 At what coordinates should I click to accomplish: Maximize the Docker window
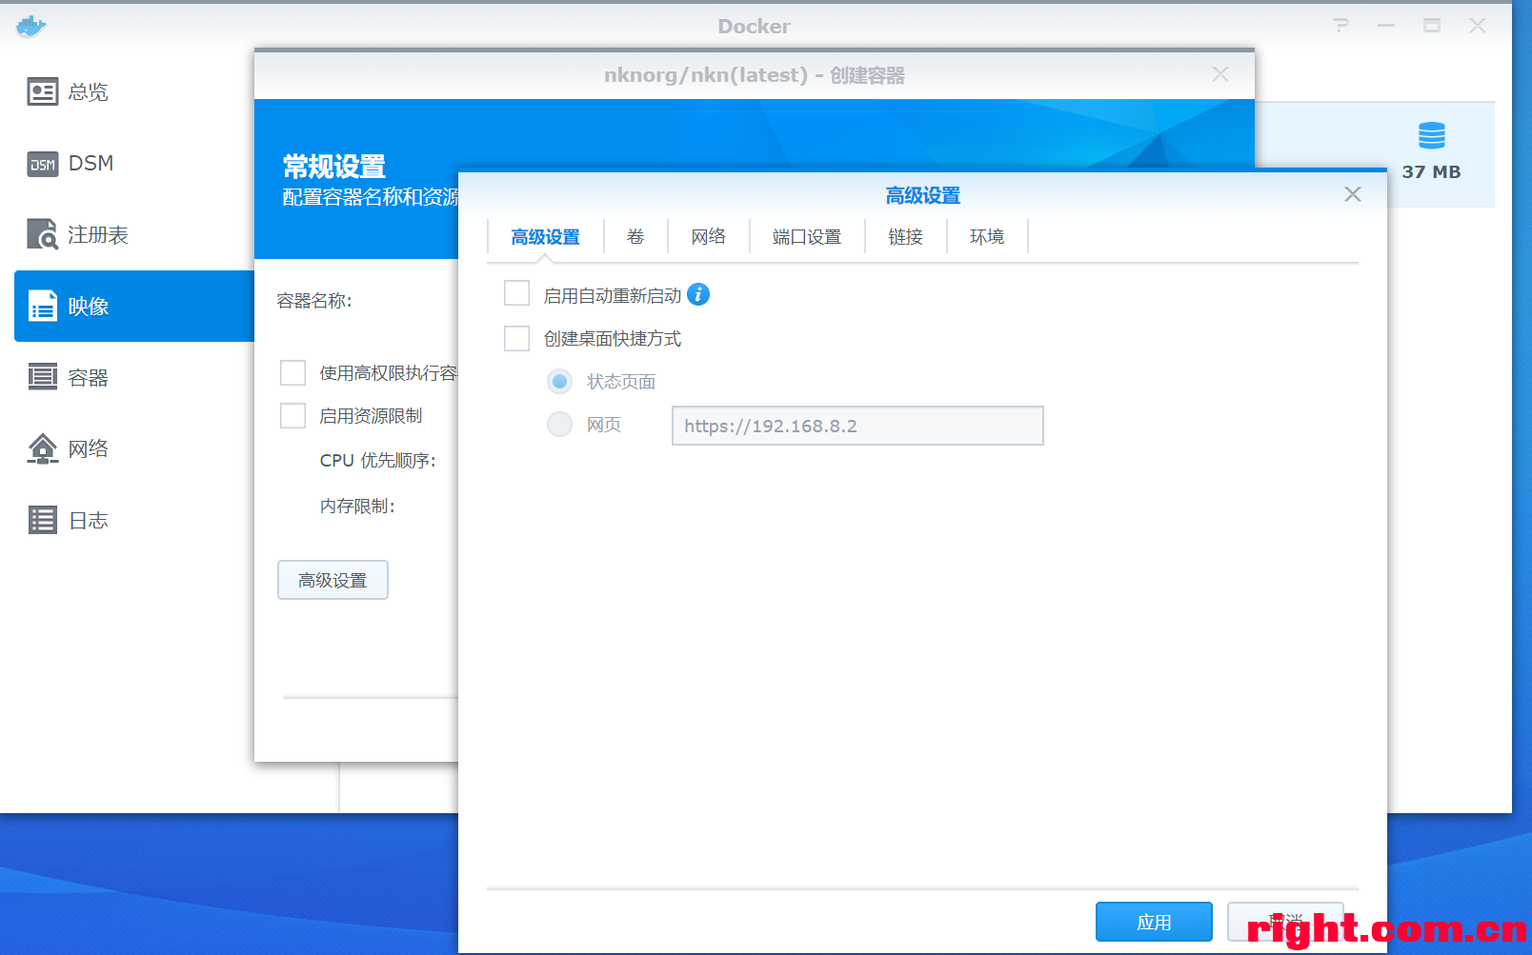pyautogui.click(x=1432, y=26)
